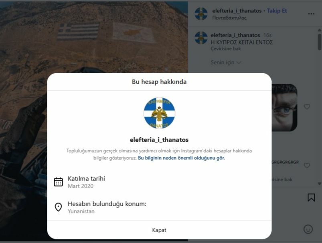
Task: Click the elefteria_i_thanatos username in the dialog
Action: point(159,140)
